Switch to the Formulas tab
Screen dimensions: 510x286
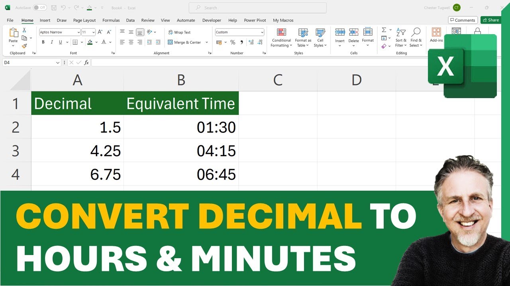pyautogui.click(x=111, y=20)
